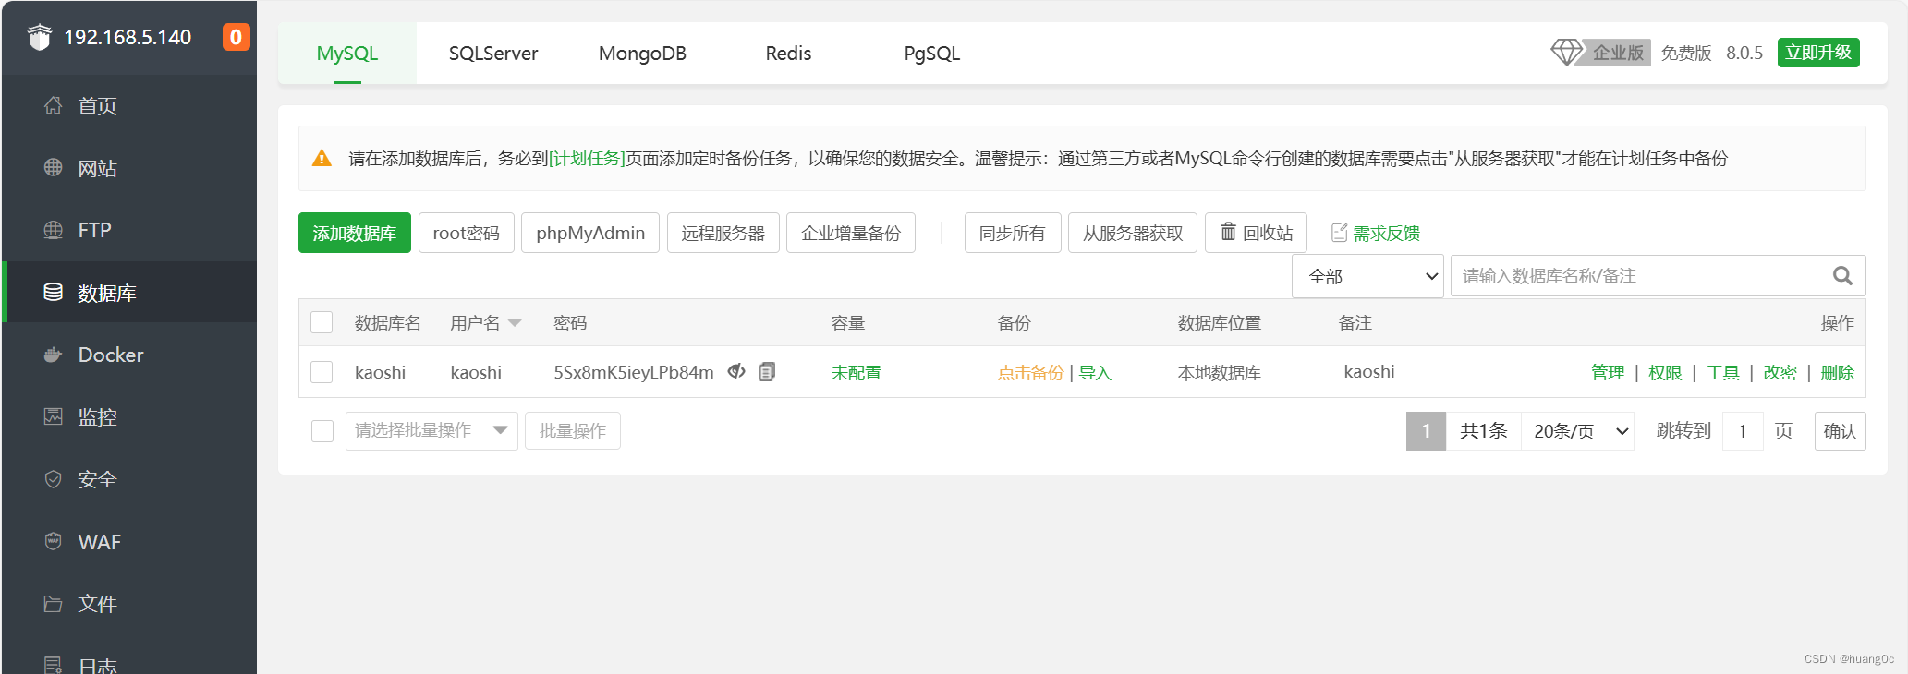Click the 企业版 label

1618,53
